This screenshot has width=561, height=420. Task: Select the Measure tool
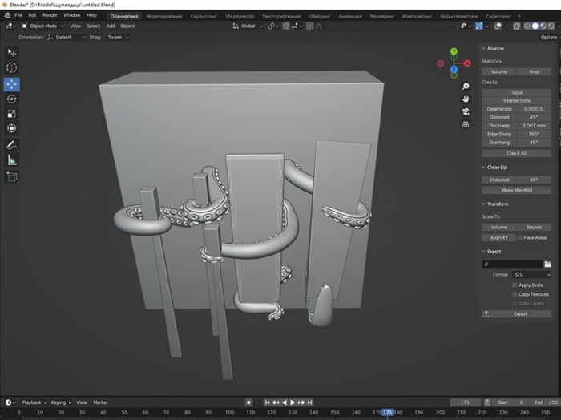pos(12,160)
